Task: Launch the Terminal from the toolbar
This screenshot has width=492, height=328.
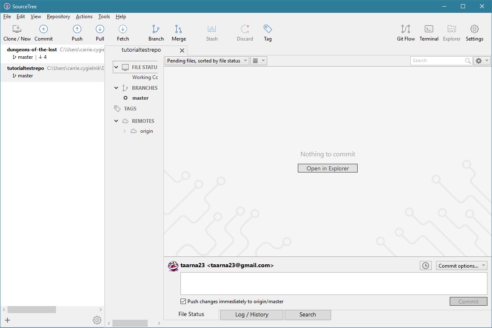Action: point(429,33)
